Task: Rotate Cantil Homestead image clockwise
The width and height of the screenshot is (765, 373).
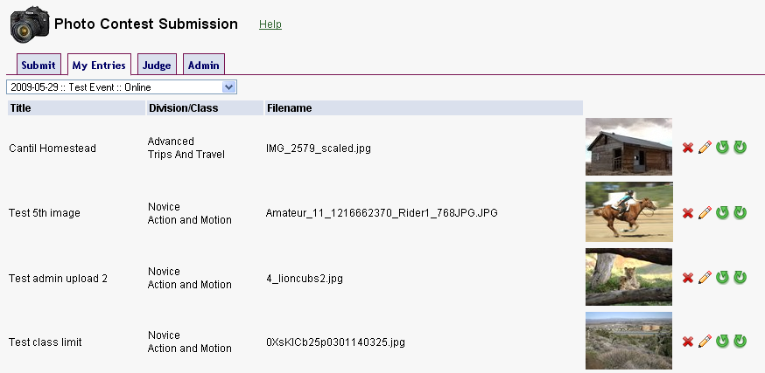Action: pyautogui.click(x=740, y=148)
